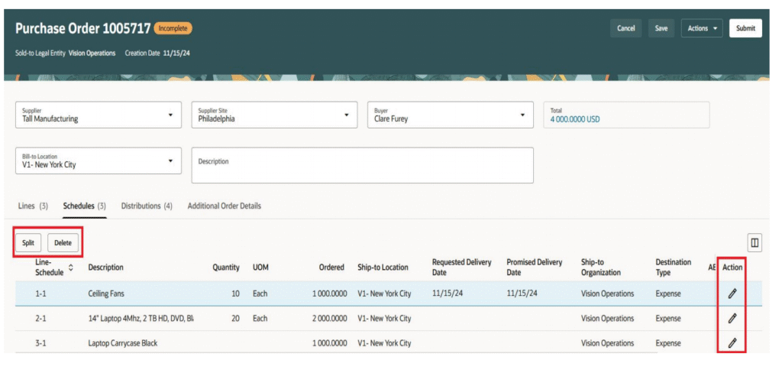This screenshot has width=782, height=373.
Task: Sort by Line-Schedule column arrows
Action: 71,268
